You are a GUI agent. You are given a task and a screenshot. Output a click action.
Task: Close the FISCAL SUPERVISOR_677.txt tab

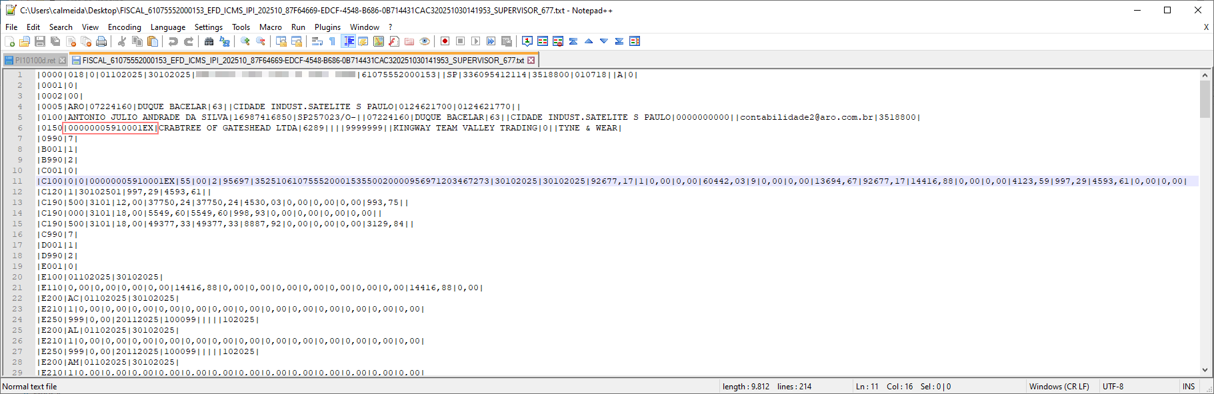(531, 61)
